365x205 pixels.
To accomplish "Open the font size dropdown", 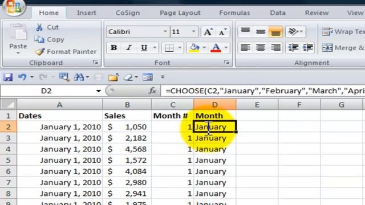I will pyautogui.click(x=193, y=32).
